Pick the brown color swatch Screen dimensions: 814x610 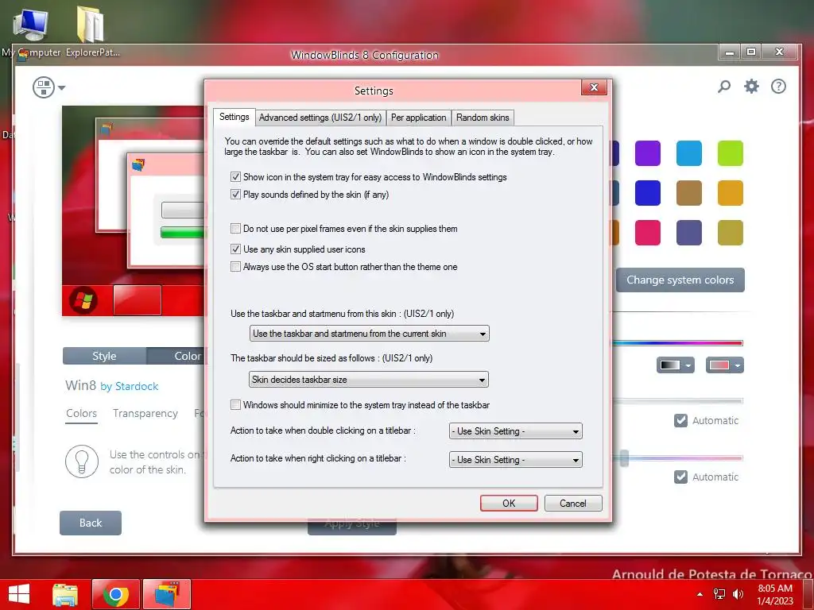coord(689,193)
